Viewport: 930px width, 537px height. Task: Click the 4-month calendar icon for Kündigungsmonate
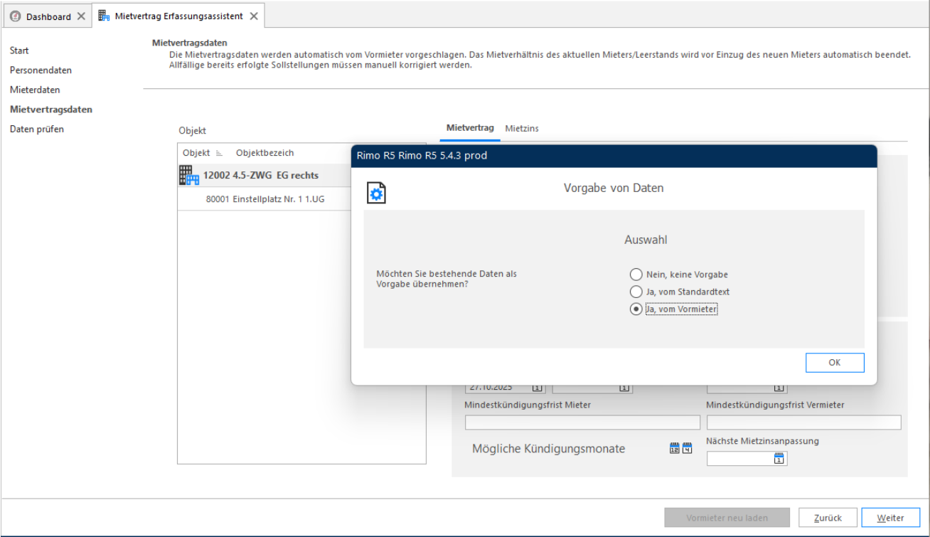point(687,449)
